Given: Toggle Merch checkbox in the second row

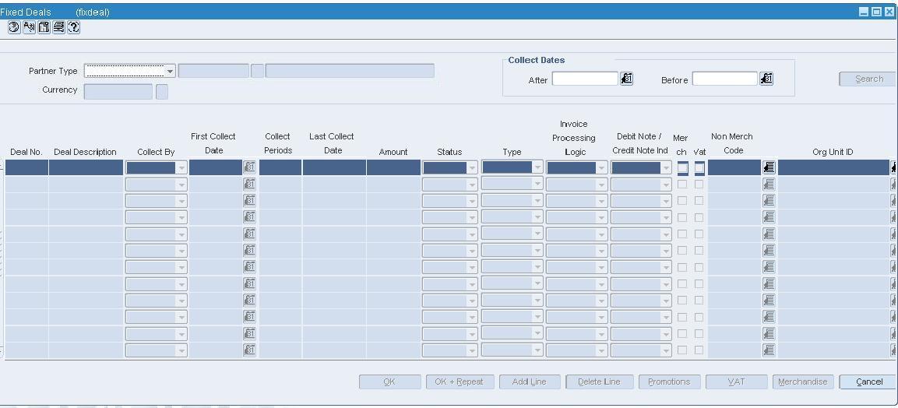Looking at the screenshot, I should tap(682, 185).
